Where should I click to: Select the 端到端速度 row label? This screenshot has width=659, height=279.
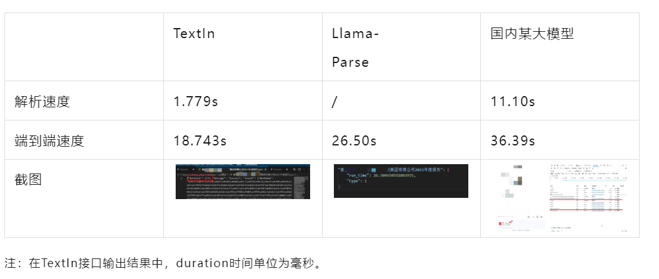click(x=49, y=140)
